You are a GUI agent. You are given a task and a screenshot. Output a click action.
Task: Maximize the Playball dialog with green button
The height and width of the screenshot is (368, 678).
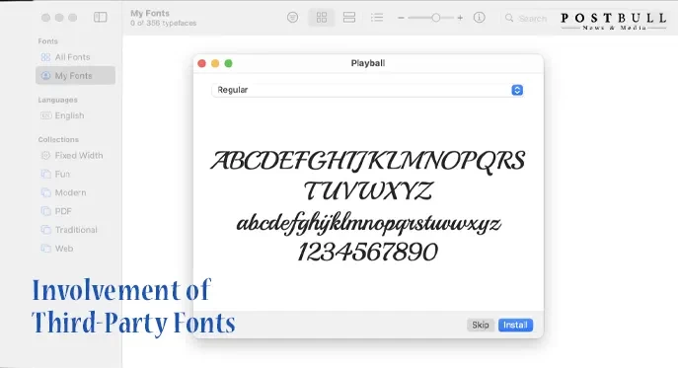click(x=228, y=63)
